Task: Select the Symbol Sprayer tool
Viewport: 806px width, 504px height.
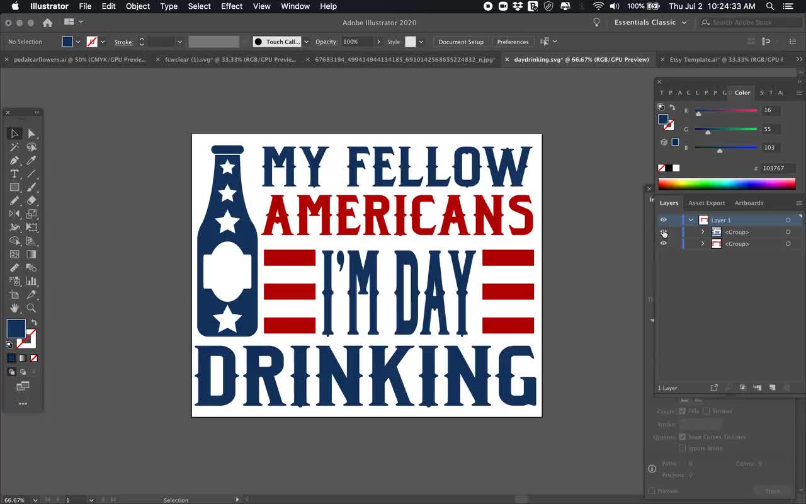Action: [x=14, y=281]
